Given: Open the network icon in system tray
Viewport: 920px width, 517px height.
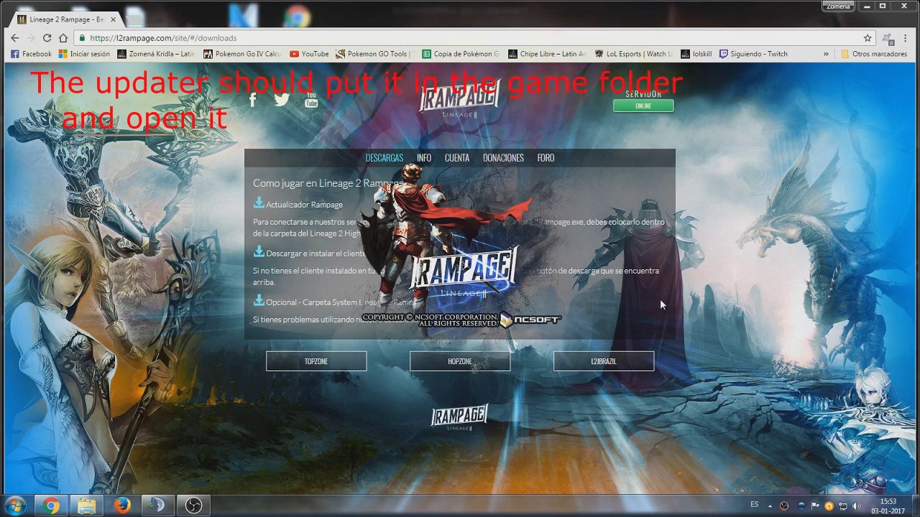Looking at the screenshot, I should coord(842,506).
